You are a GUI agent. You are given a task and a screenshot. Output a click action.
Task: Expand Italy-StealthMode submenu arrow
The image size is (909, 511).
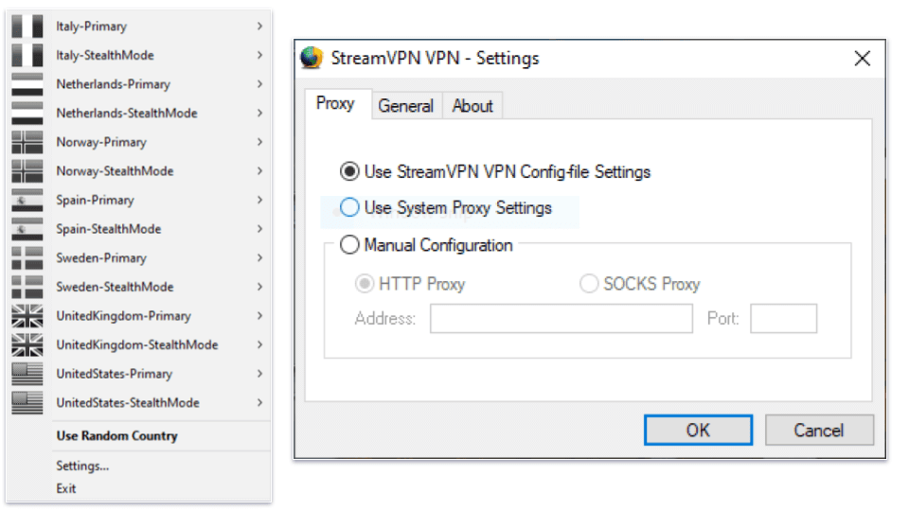(259, 55)
